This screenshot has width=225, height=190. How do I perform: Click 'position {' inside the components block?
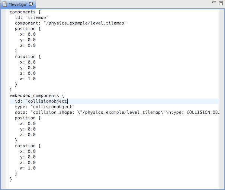point(25,29)
